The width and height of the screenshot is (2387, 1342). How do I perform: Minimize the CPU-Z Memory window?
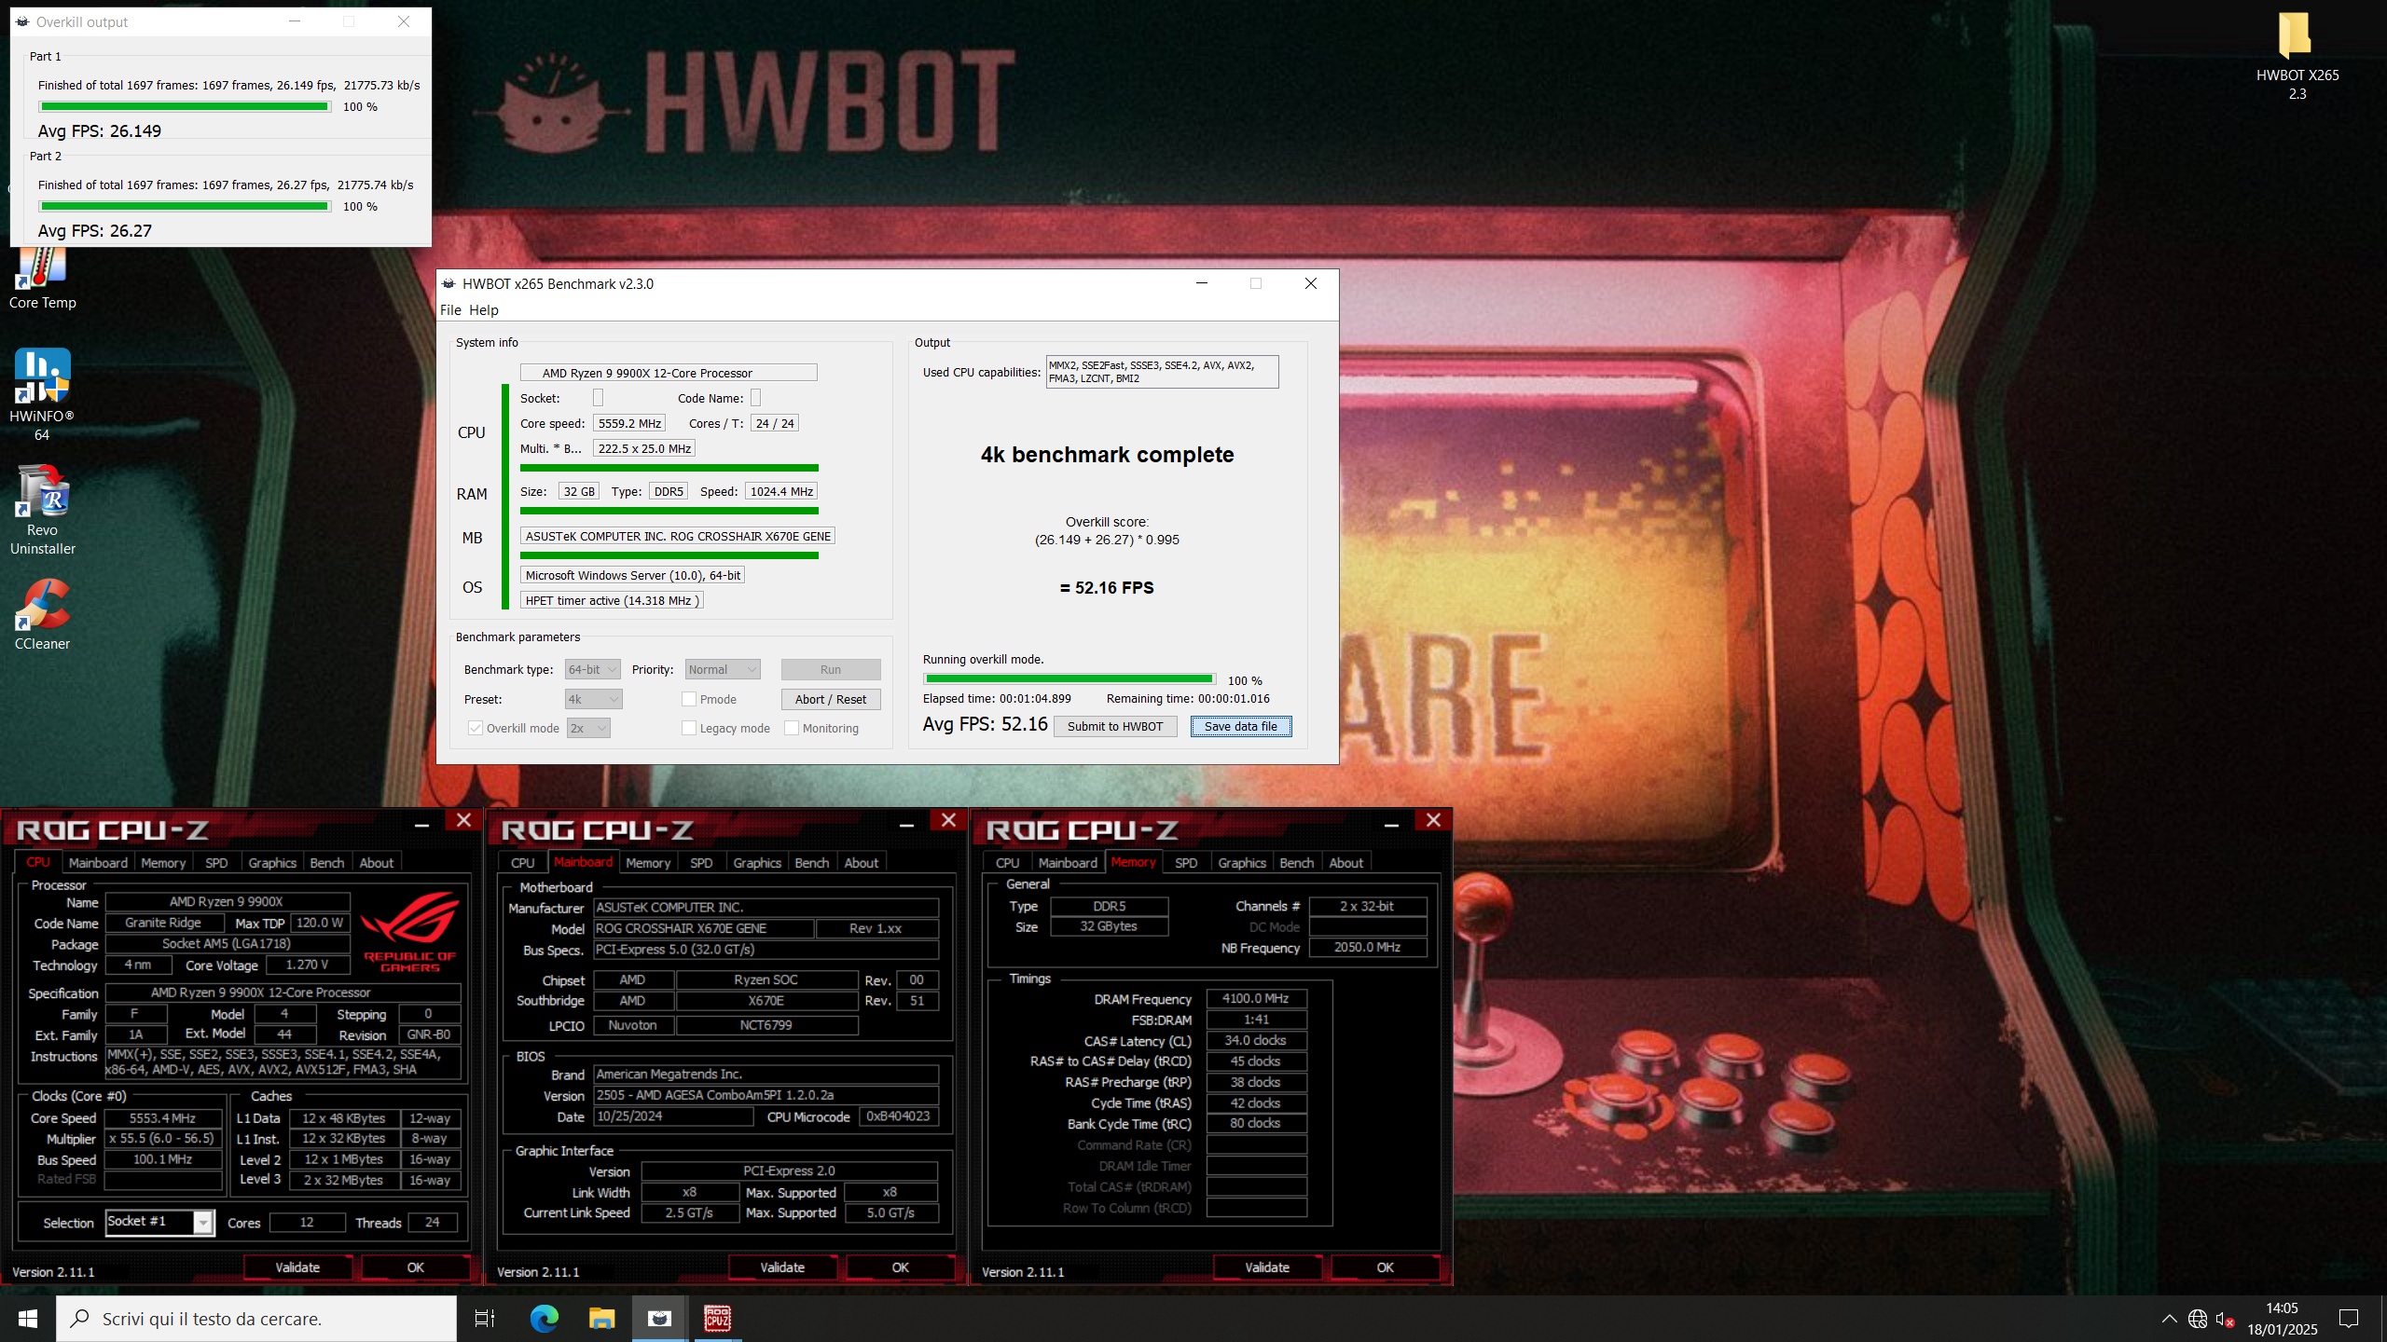[x=1391, y=824]
